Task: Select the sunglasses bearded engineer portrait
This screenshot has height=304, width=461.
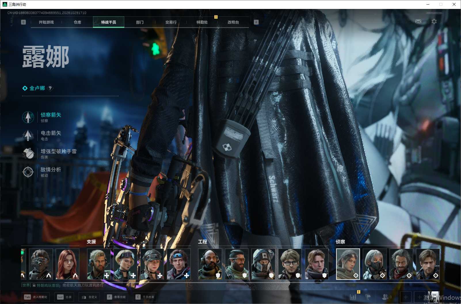Action: pos(237,264)
